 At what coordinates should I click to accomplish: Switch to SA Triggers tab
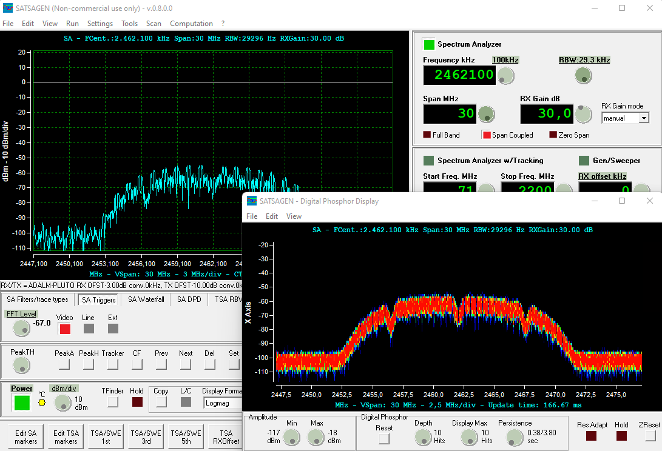click(x=98, y=300)
